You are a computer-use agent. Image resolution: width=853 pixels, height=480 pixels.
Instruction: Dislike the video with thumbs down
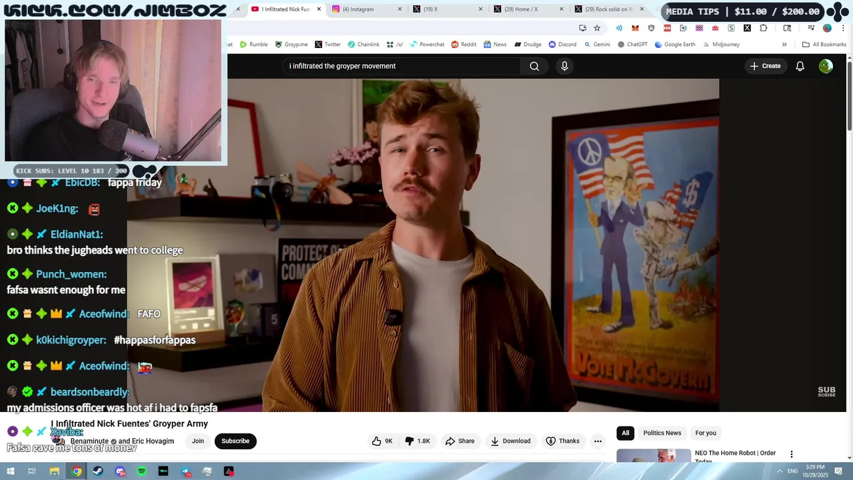(x=417, y=441)
